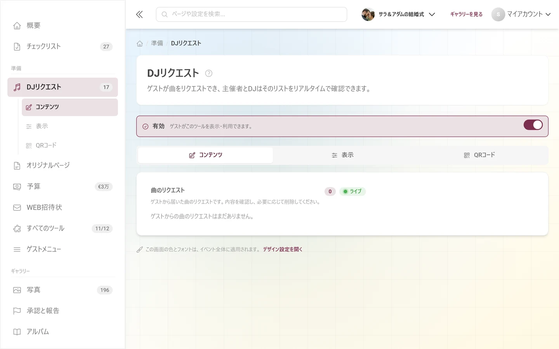Open the サラ＆アダムの結婚式 event dropdown
Viewport: 559px width, 349px height.
(398, 14)
